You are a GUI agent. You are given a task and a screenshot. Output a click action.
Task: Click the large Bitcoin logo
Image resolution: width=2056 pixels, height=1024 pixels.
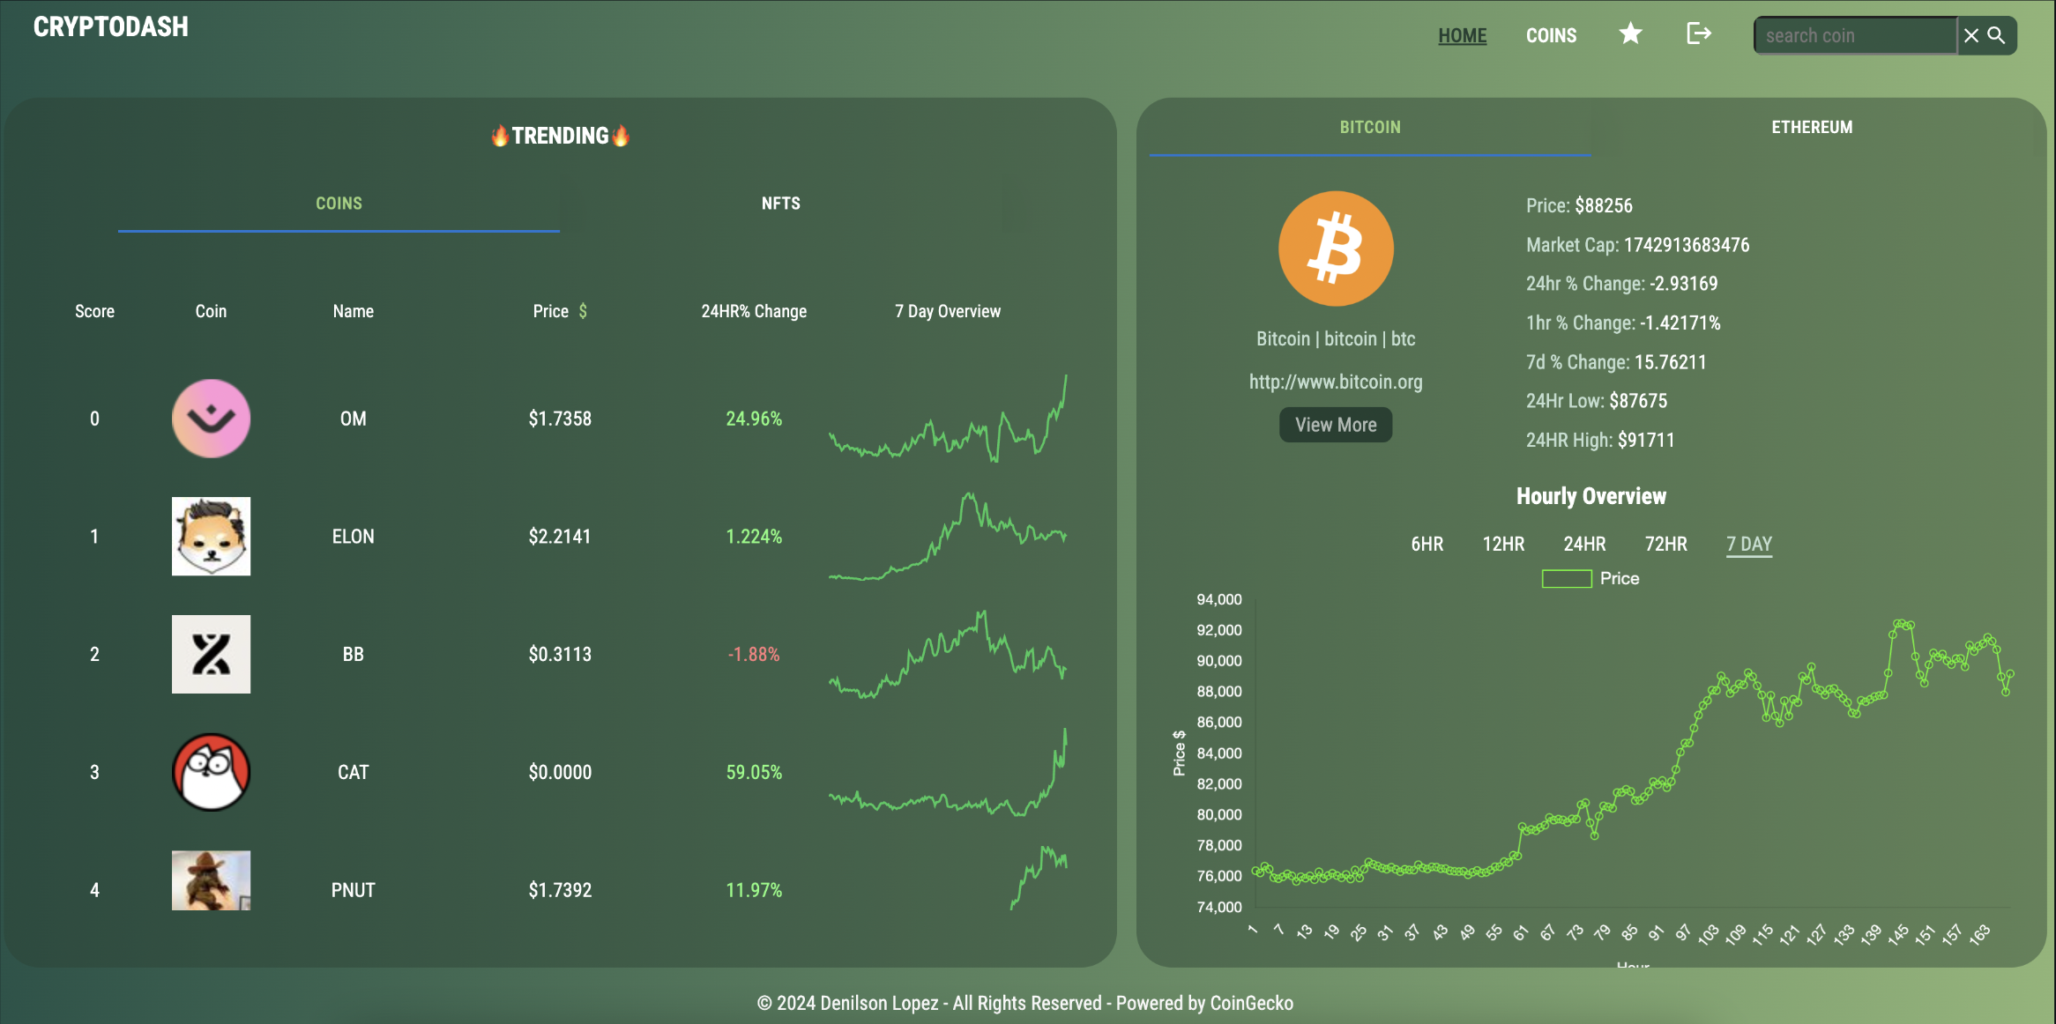[x=1336, y=249]
